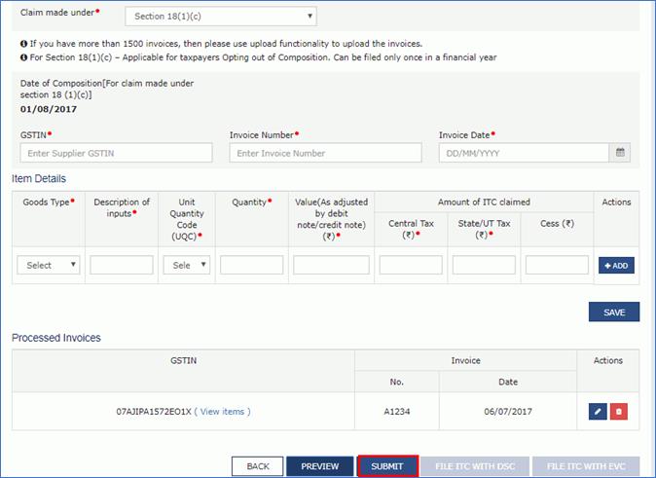Click the info icon beside Section 18(1)(c) note

(x=24, y=57)
